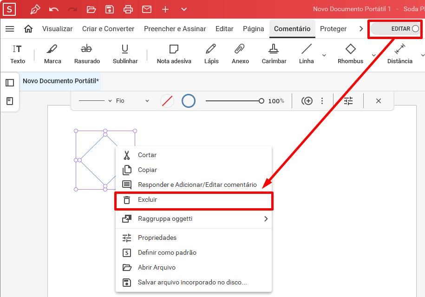Image resolution: width=425 pixels, height=297 pixels.
Task: Switch to Preencher e Assinar tab
Action: click(175, 29)
